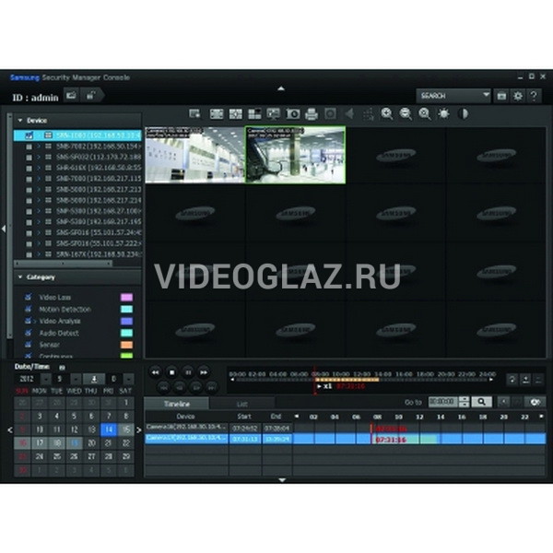Click the device list horizontal scrollbar
This screenshot has width=553, height=553.
coord(64,264)
